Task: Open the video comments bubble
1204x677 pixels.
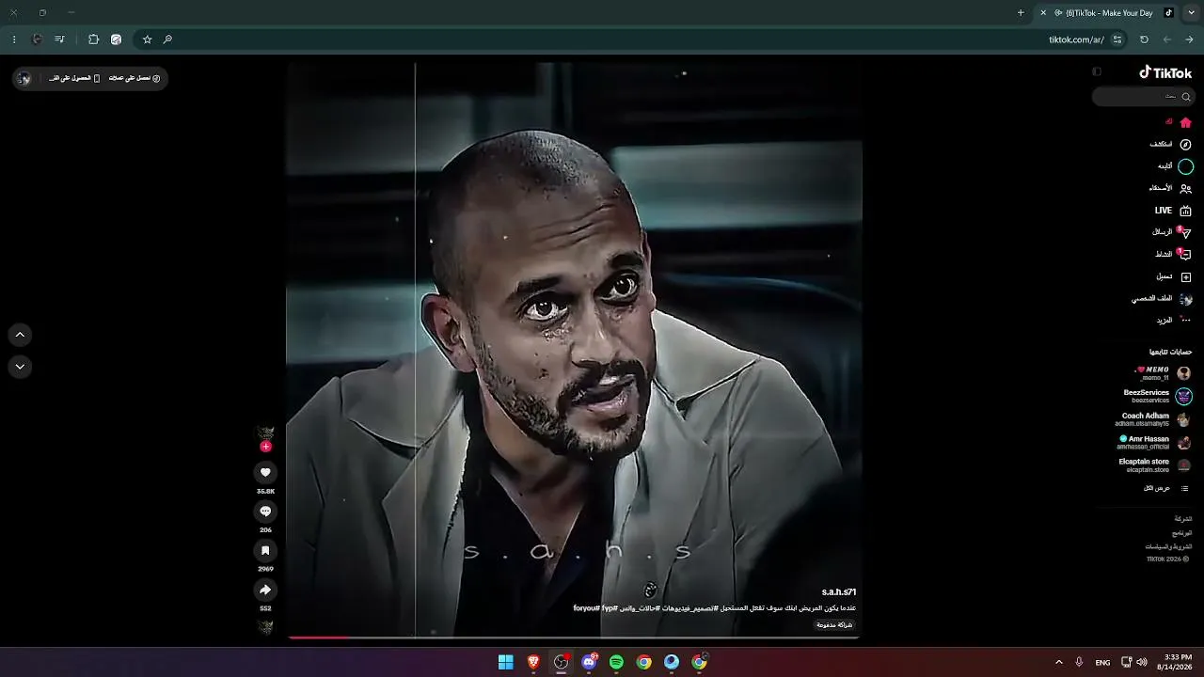Action: [x=265, y=512]
